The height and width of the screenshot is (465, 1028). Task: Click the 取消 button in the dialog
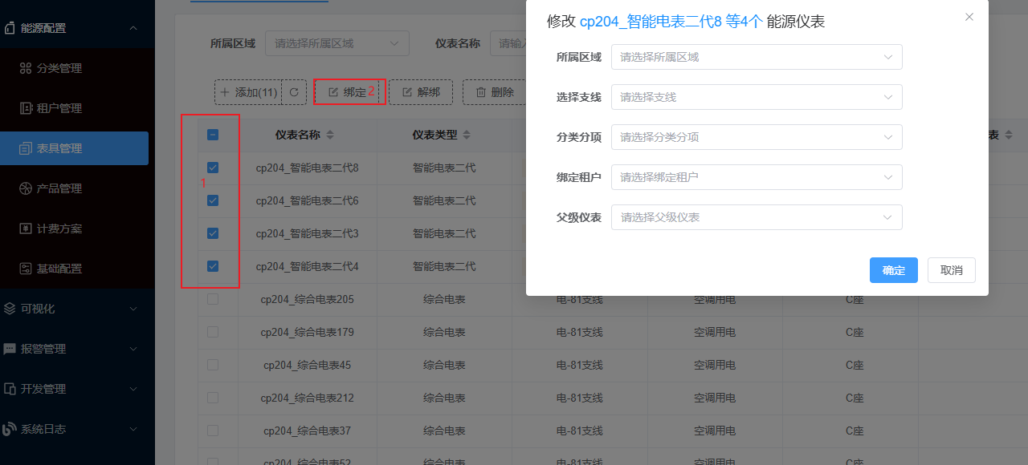click(x=952, y=270)
